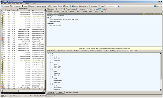Image resolution: width=163 pixels, height=98 pixels.
Task: Open the Help menu
Action: coord(21,4)
